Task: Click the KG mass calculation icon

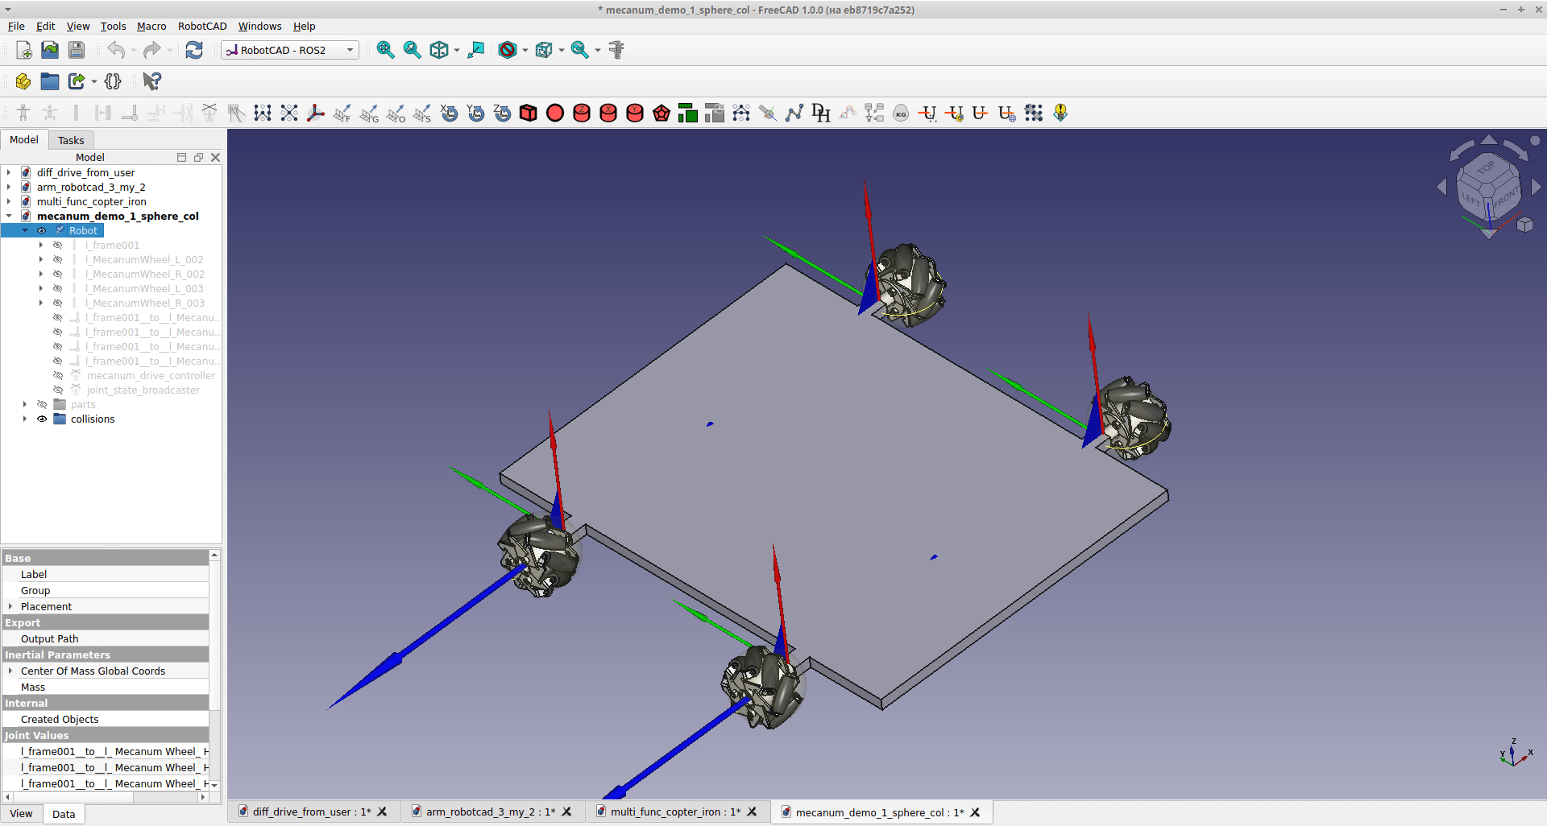Action: point(901,114)
